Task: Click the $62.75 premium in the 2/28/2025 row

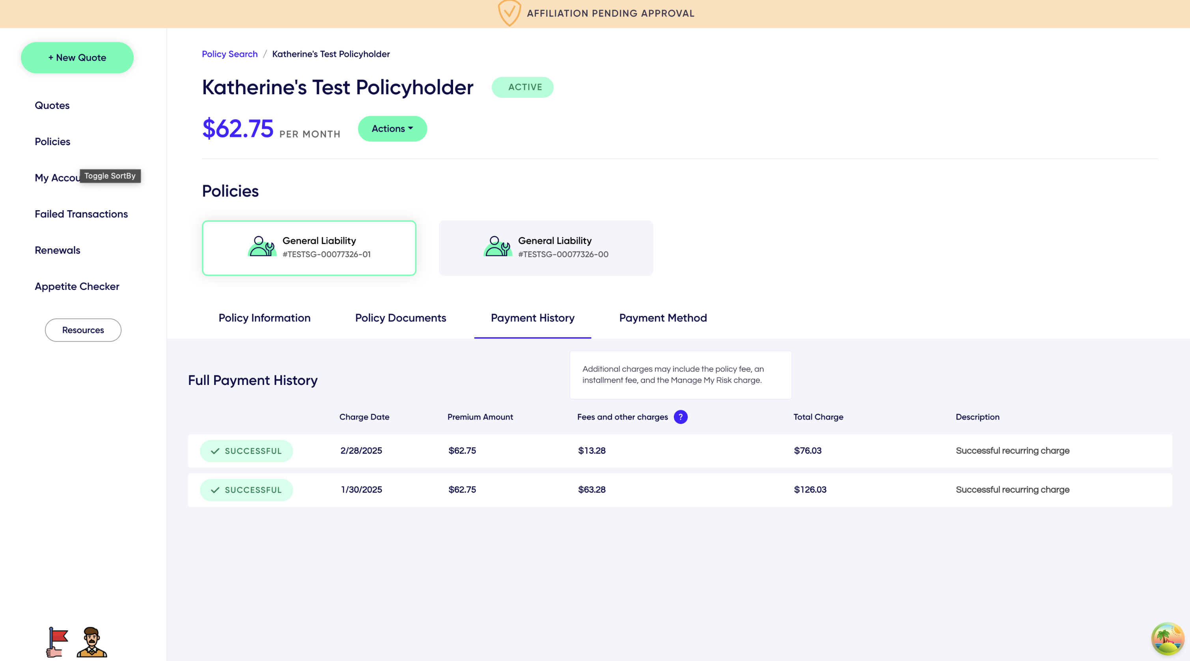Action: coord(462,450)
